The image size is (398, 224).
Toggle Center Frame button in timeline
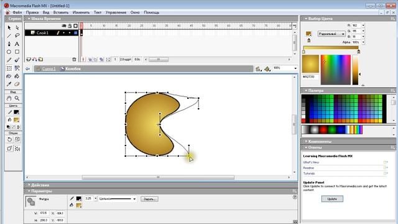[x=83, y=60]
